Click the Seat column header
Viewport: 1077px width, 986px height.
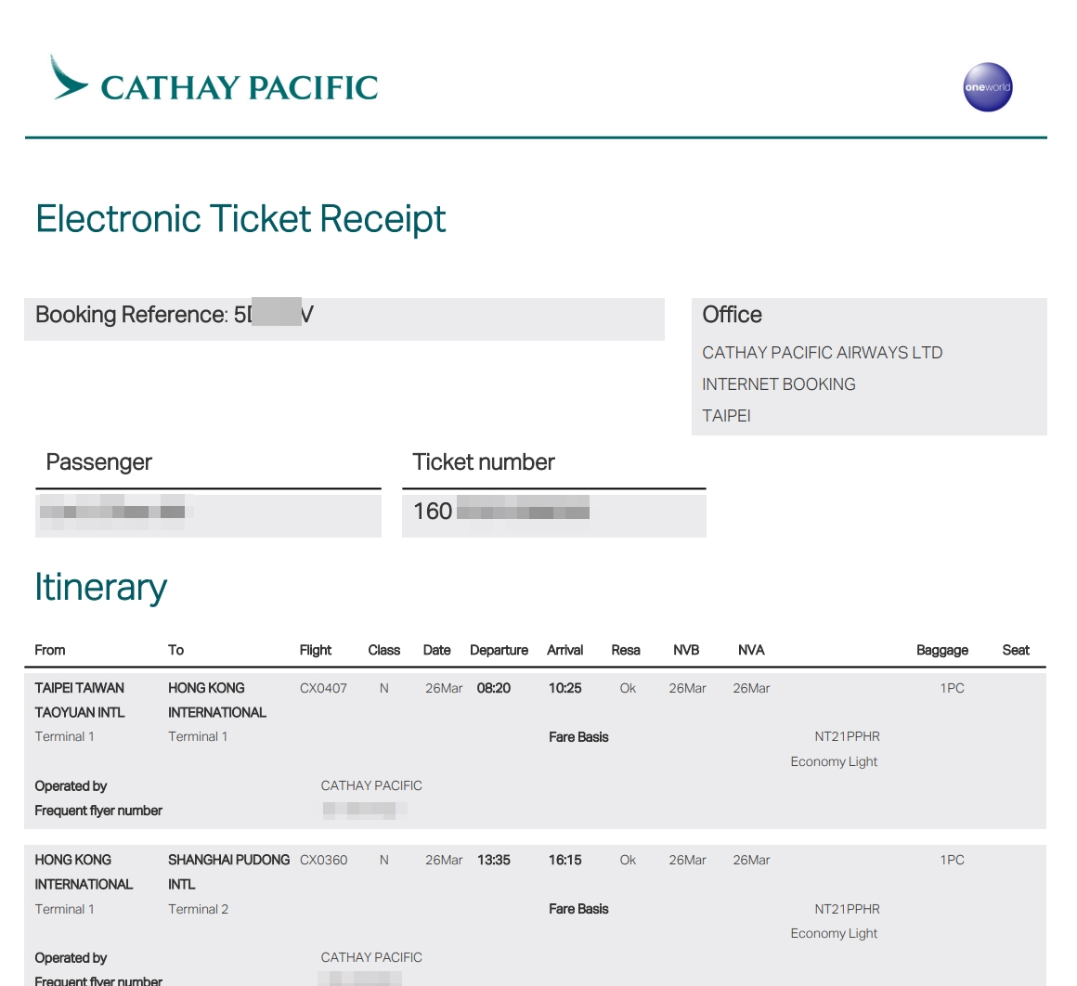click(1016, 651)
